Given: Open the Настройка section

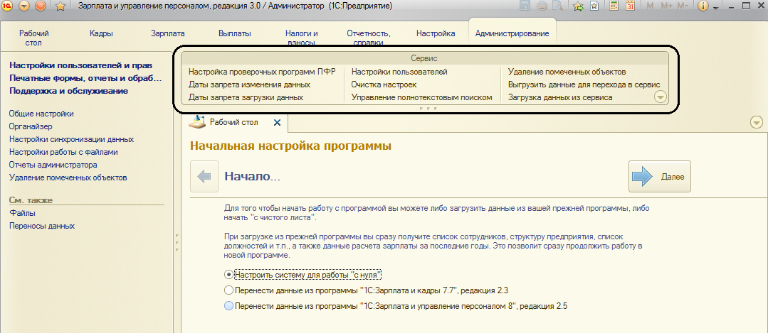Looking at the screenshot, I should 436,33.
